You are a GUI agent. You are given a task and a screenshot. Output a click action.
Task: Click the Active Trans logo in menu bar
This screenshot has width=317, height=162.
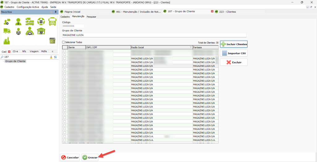(2, 7)
